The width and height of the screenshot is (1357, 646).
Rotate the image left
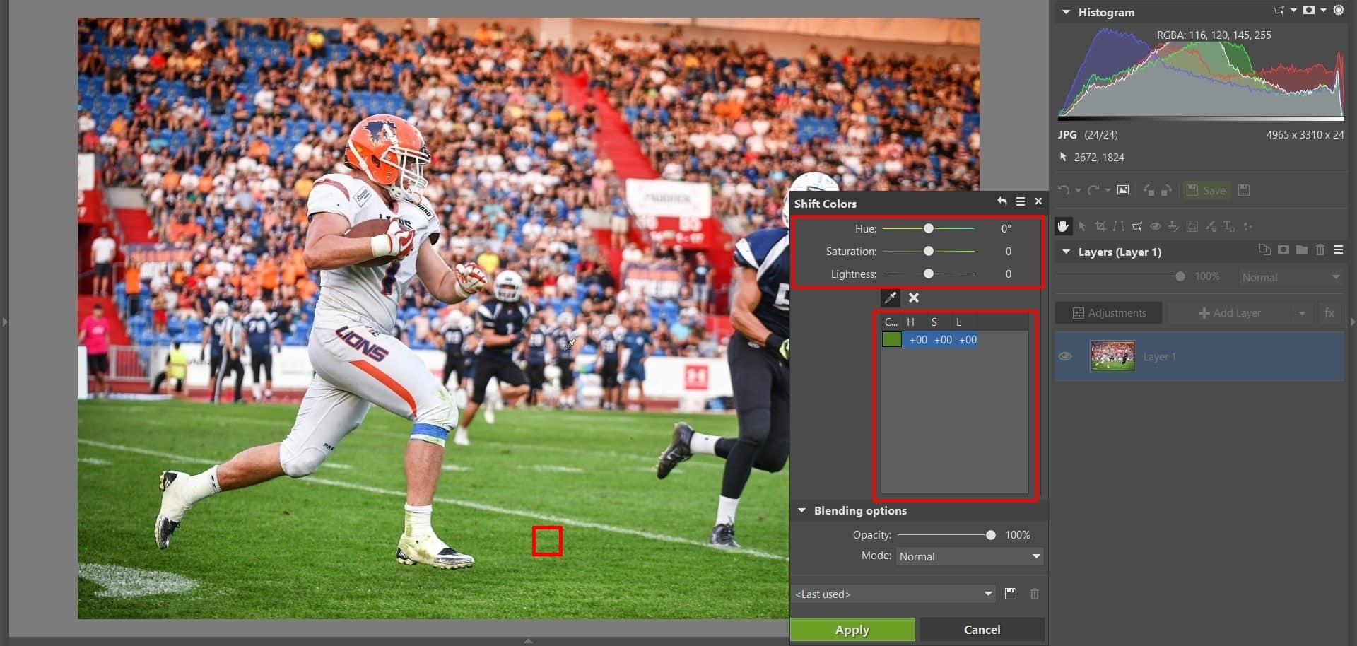pyautogui.click(x=1149, y=190)
